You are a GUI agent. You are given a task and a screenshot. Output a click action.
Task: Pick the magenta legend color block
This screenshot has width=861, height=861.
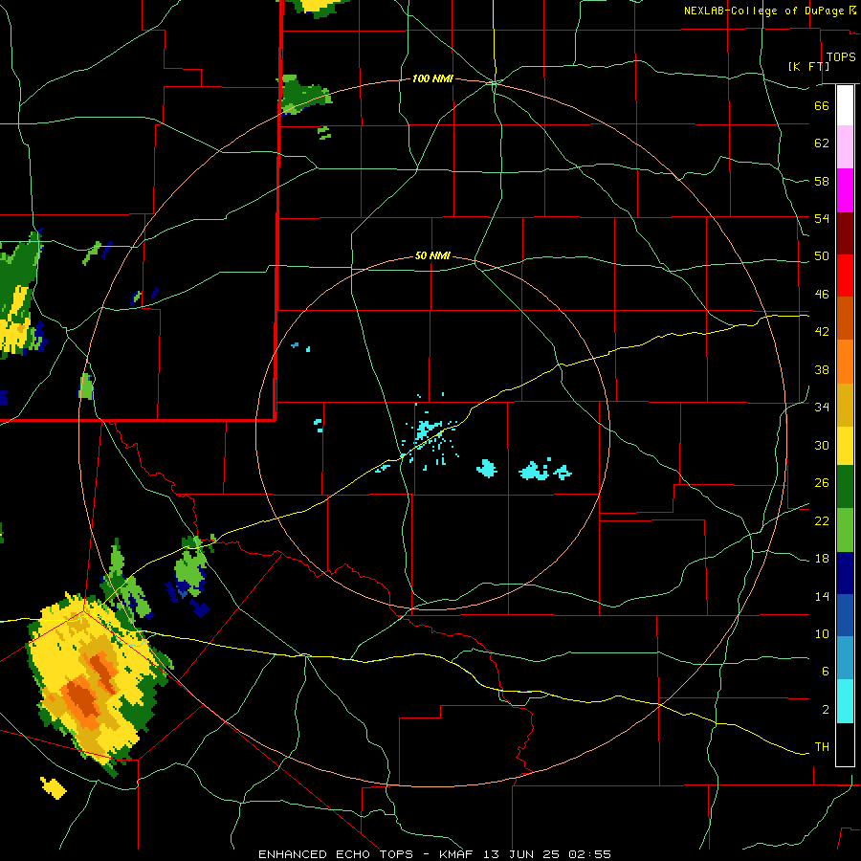click(845, 190)
